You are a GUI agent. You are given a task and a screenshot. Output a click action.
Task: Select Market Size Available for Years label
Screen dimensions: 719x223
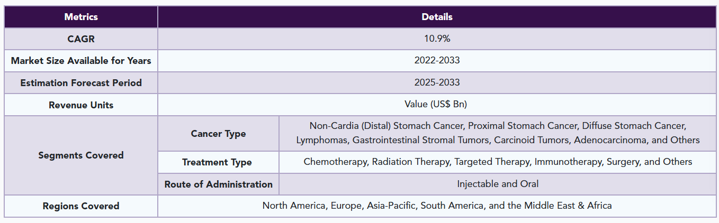81,61
